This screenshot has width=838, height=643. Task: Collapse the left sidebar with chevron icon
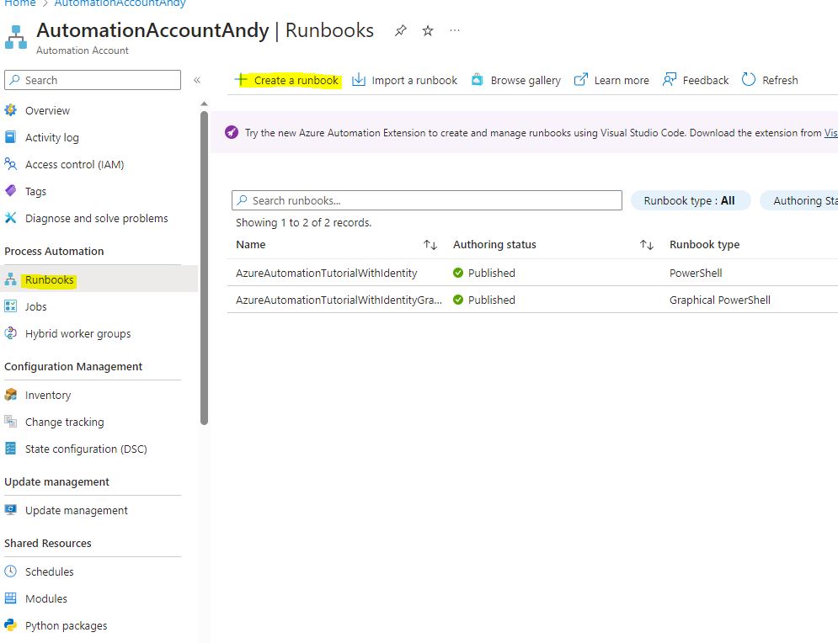click(x=197, y=80)
